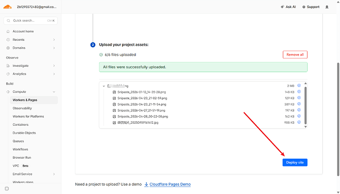Select file name Snipaste_2026-04-28_00-22-08.png

[x=143, y=117]
